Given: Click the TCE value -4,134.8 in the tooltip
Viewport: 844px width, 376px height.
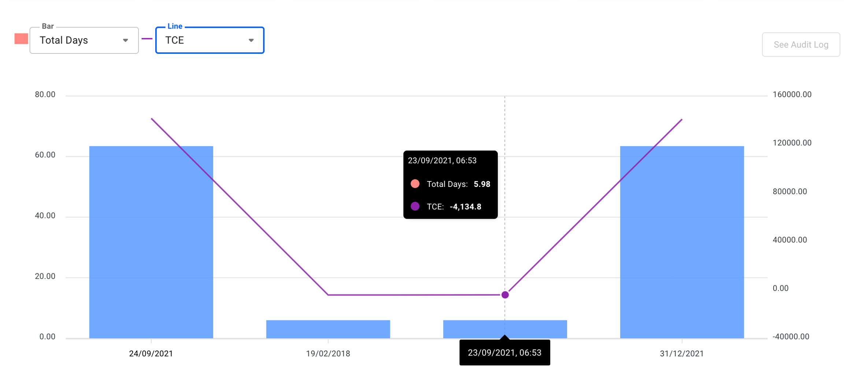Looking at the screenshot, I should pos(465,207).
